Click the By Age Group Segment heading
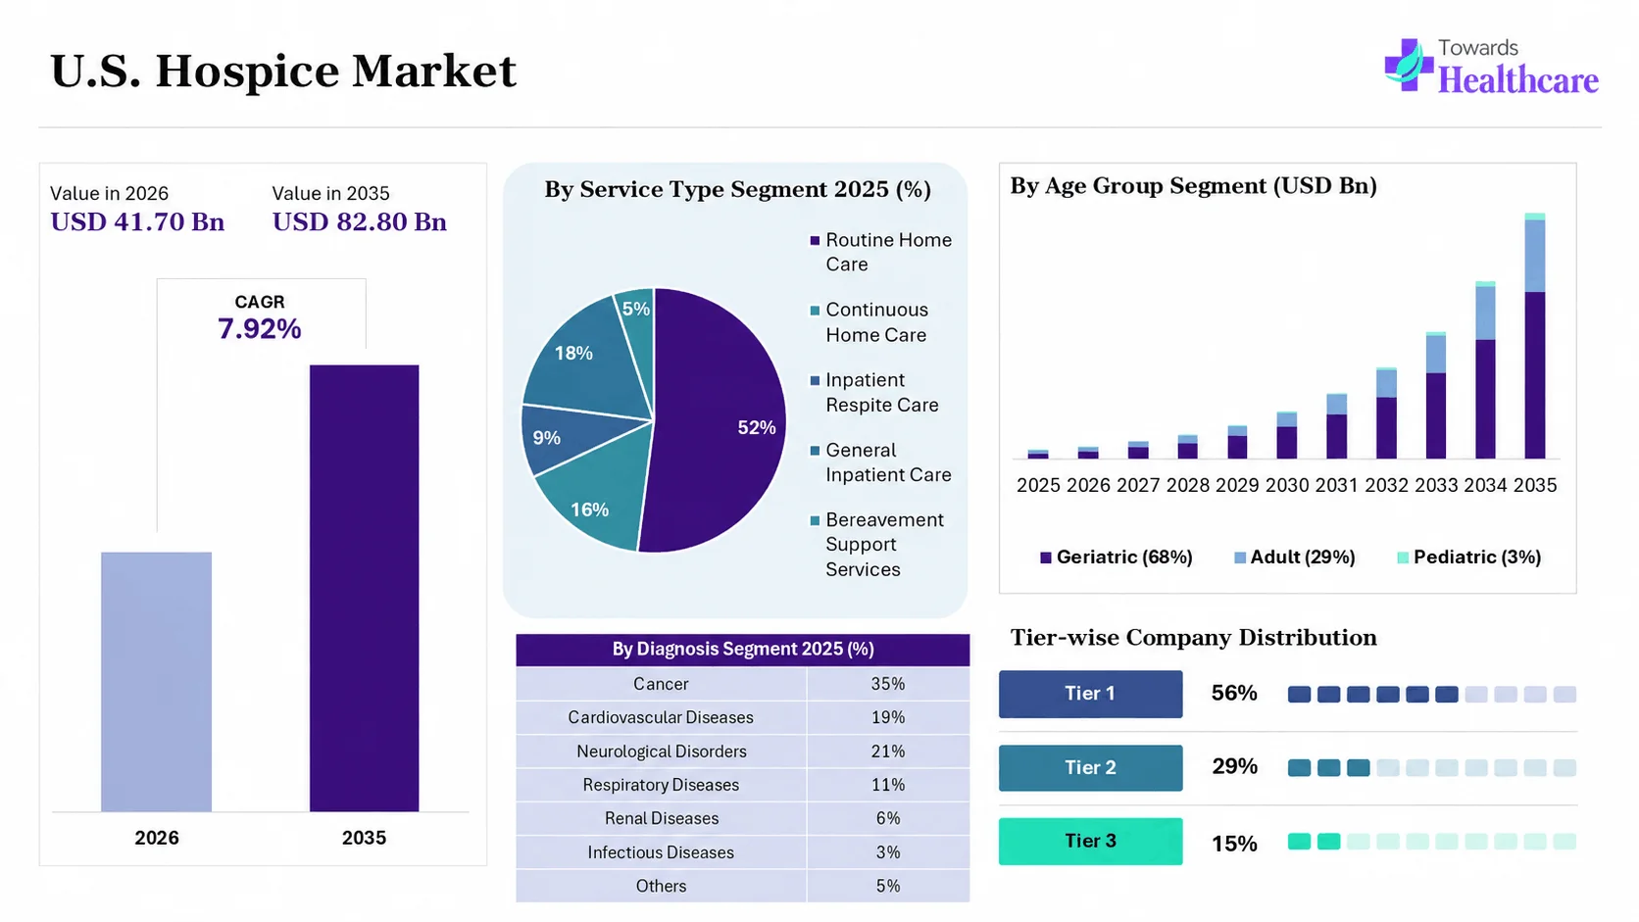The height and width of the screenshot is (922, 1639). click(1193, 186)
